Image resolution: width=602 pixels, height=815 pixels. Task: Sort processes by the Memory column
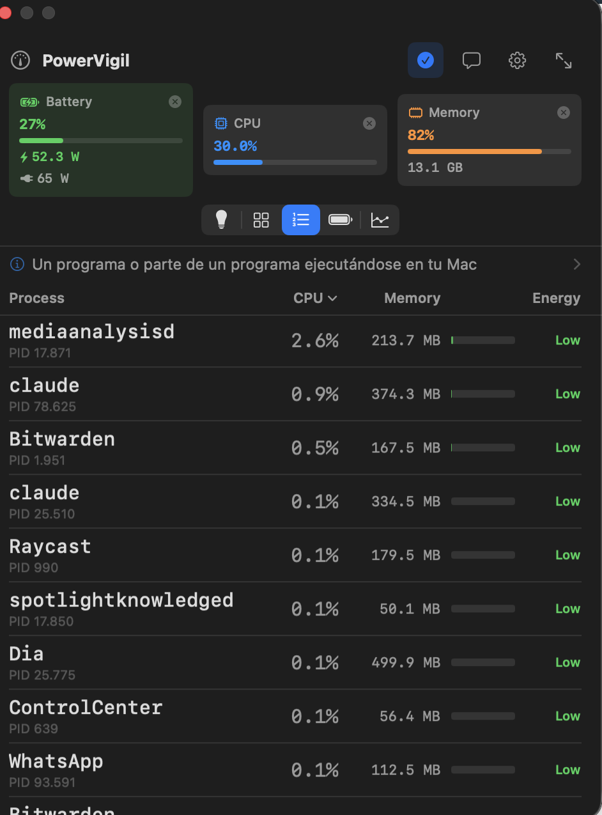coord(412,298)
